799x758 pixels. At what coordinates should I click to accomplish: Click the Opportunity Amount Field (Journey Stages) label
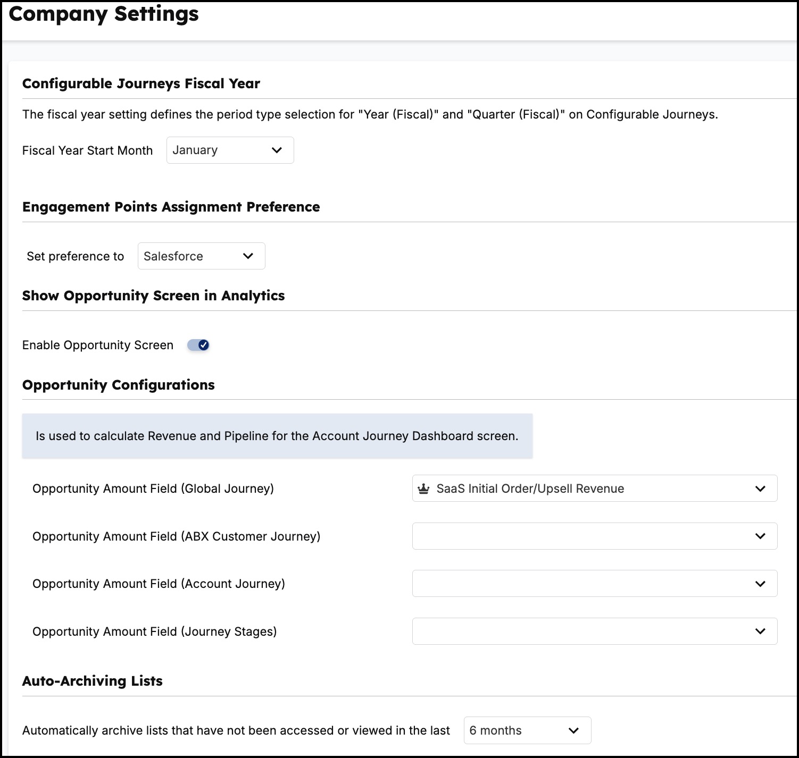coord(155,631)
